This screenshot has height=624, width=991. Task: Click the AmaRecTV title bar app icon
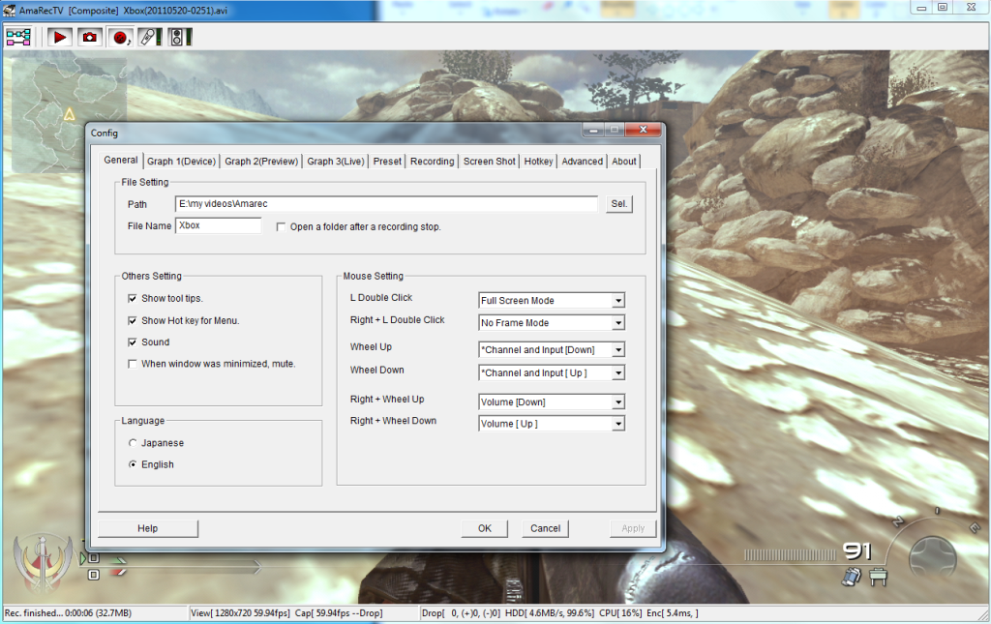pyautogui.click(x=9, y=10)
